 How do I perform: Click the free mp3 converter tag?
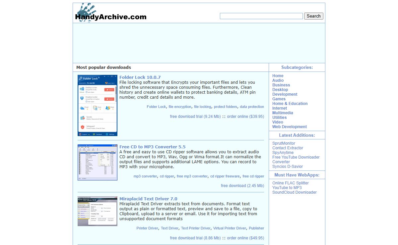click(x=192, y=176)
